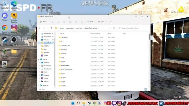
Task: Open the New item dropdown
Action: (43, 22)
